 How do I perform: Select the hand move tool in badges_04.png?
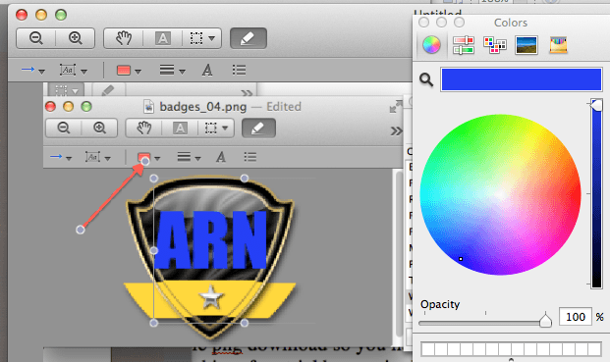[144, 129]
